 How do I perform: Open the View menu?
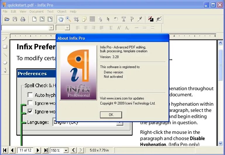[x=23, y=11]
